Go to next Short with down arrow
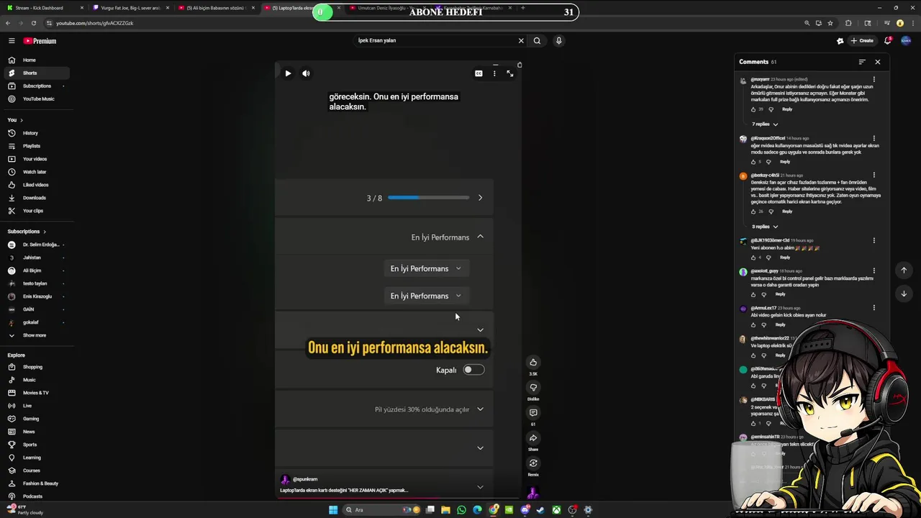 coord(904,294)
